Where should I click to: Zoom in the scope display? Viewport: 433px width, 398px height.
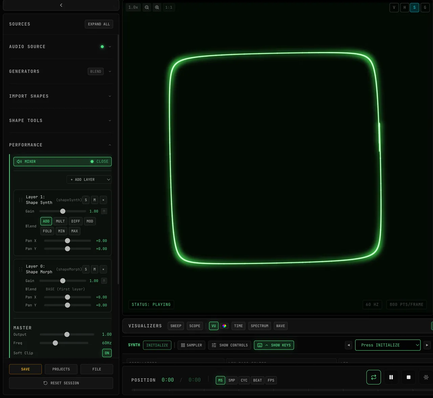coord(157,7)
